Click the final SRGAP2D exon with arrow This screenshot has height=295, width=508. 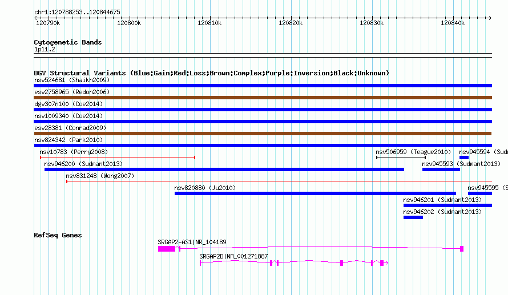384,263
